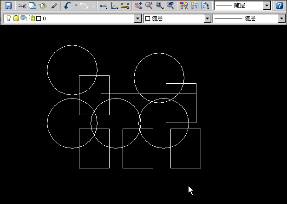
Task: Click the UCS coordinate axes icon
Action: [x=114, y=6]
